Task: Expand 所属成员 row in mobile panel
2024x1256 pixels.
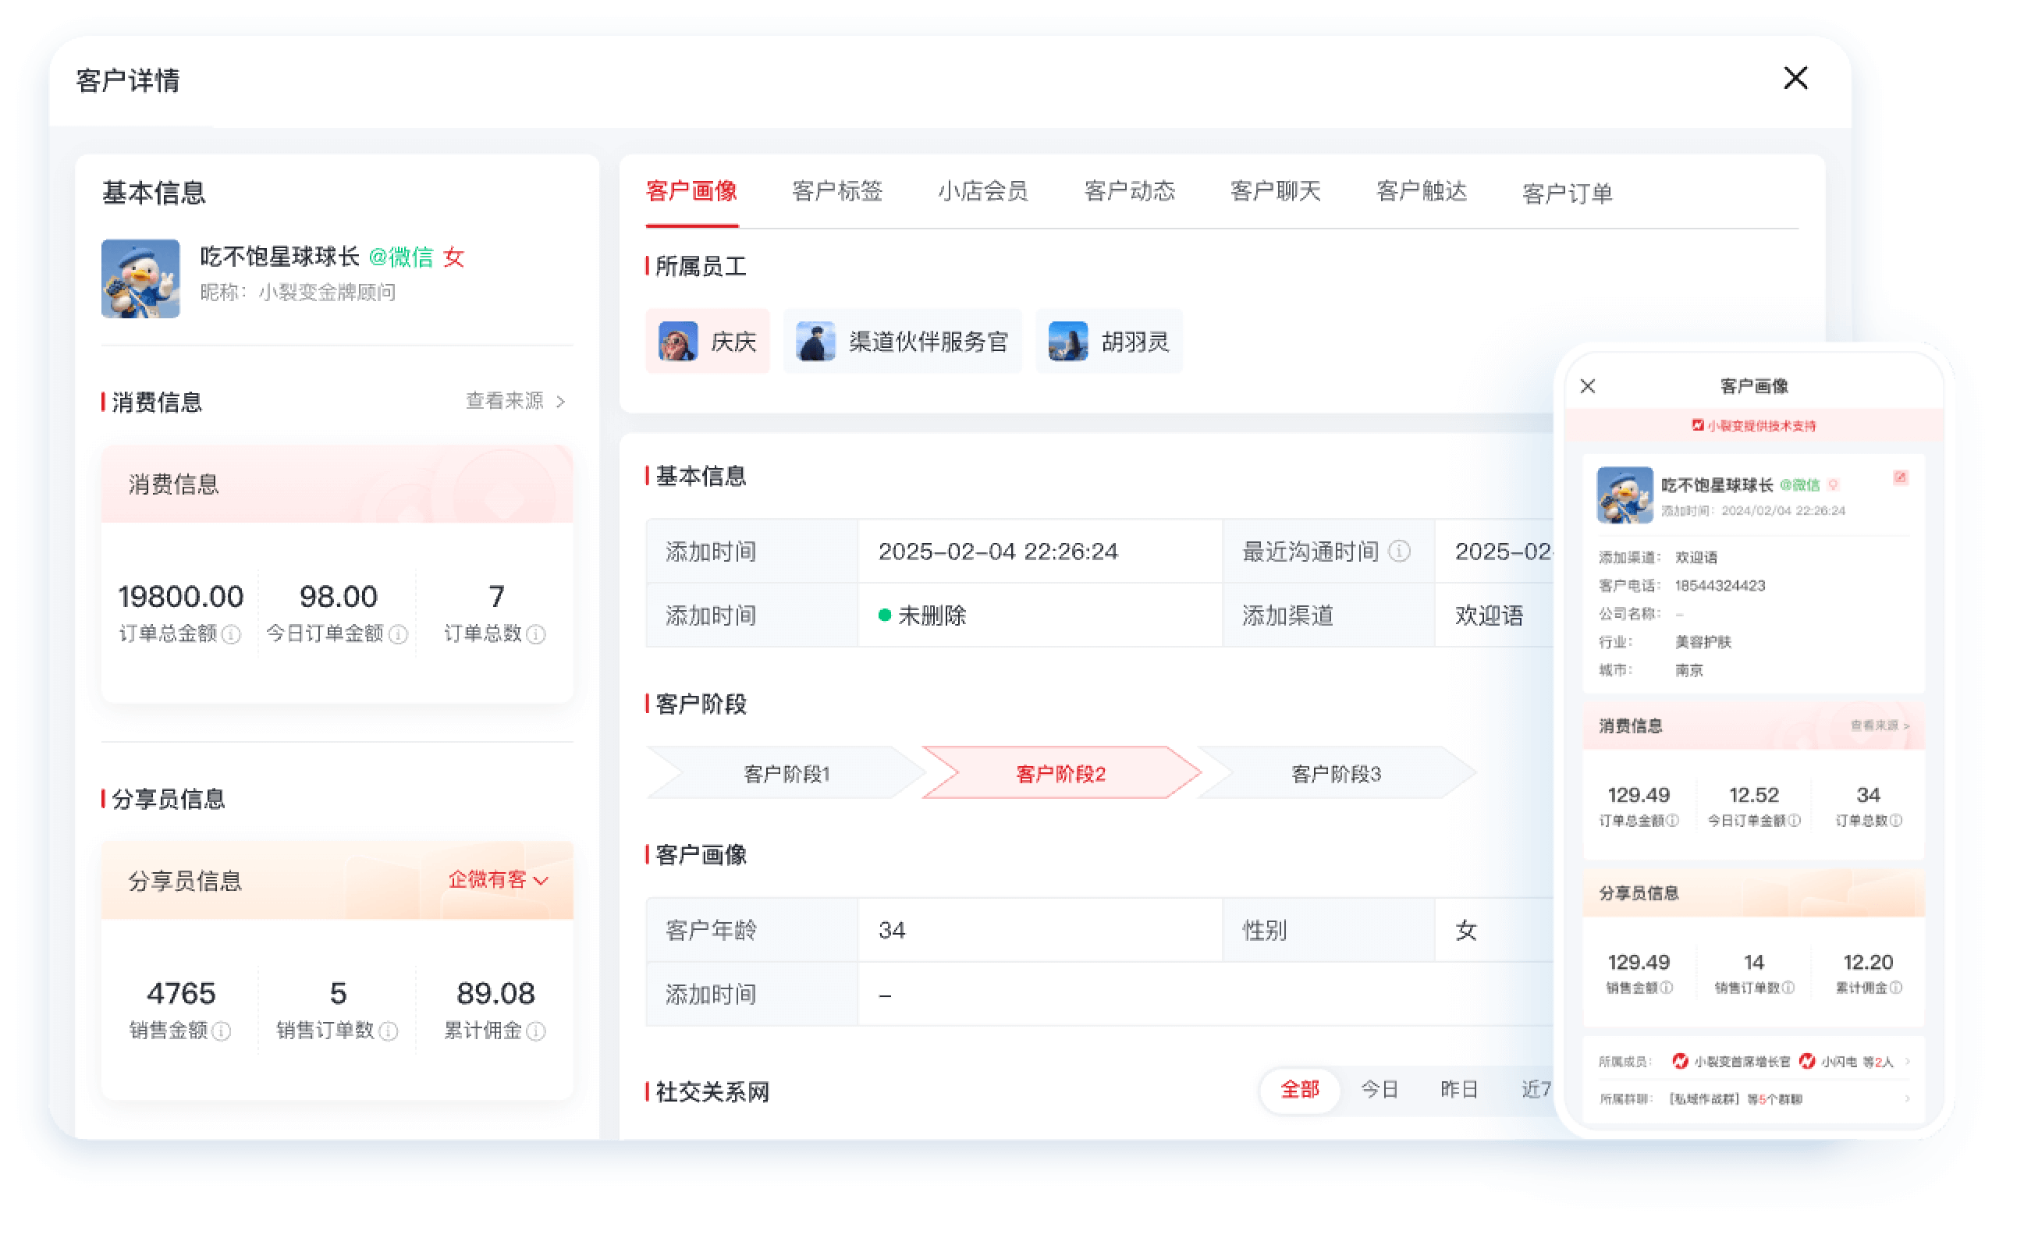Action: [1908, 1062]
